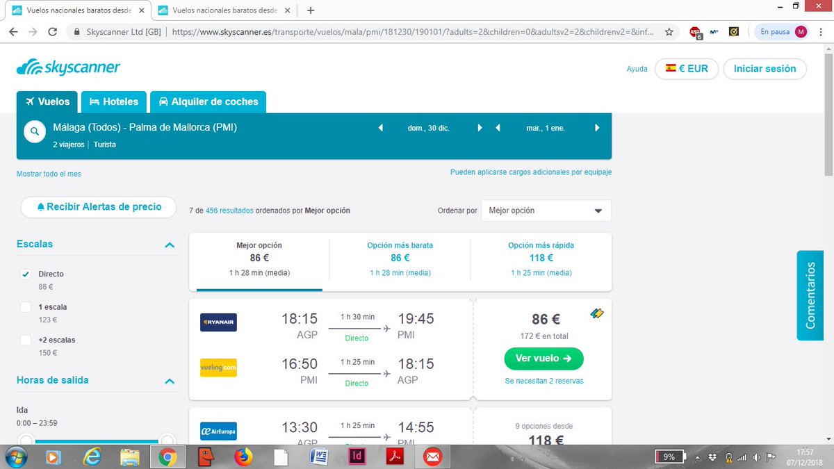Switch to the Vuelos tab
The image size is (834, 469).
pos(47,101)
